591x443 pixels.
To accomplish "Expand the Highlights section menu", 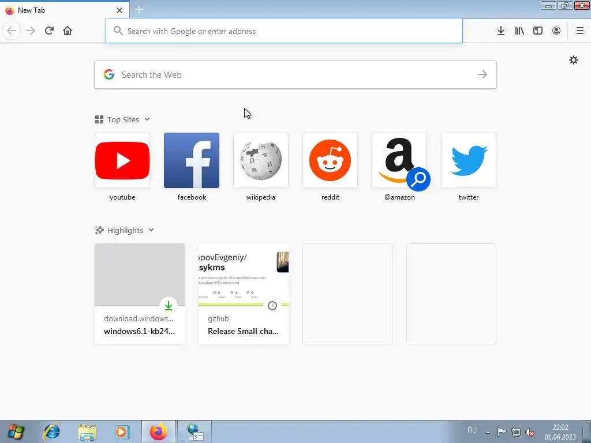I will point(151,230).
